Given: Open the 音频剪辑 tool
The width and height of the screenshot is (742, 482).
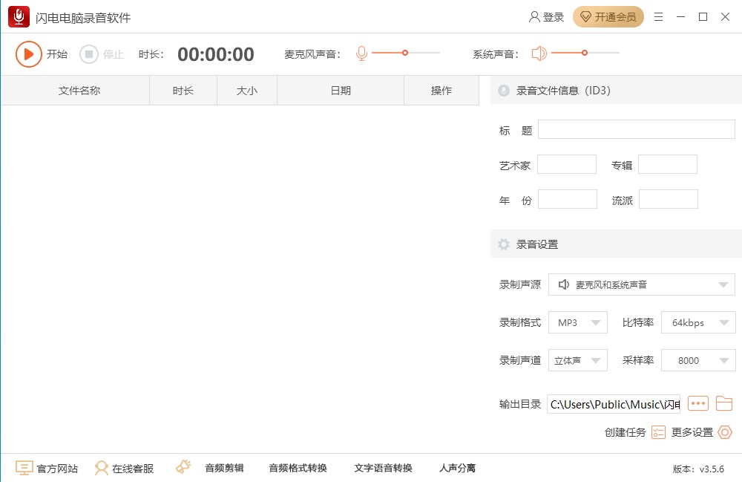Looking at the screenshot, I should [x=224, y=469].
